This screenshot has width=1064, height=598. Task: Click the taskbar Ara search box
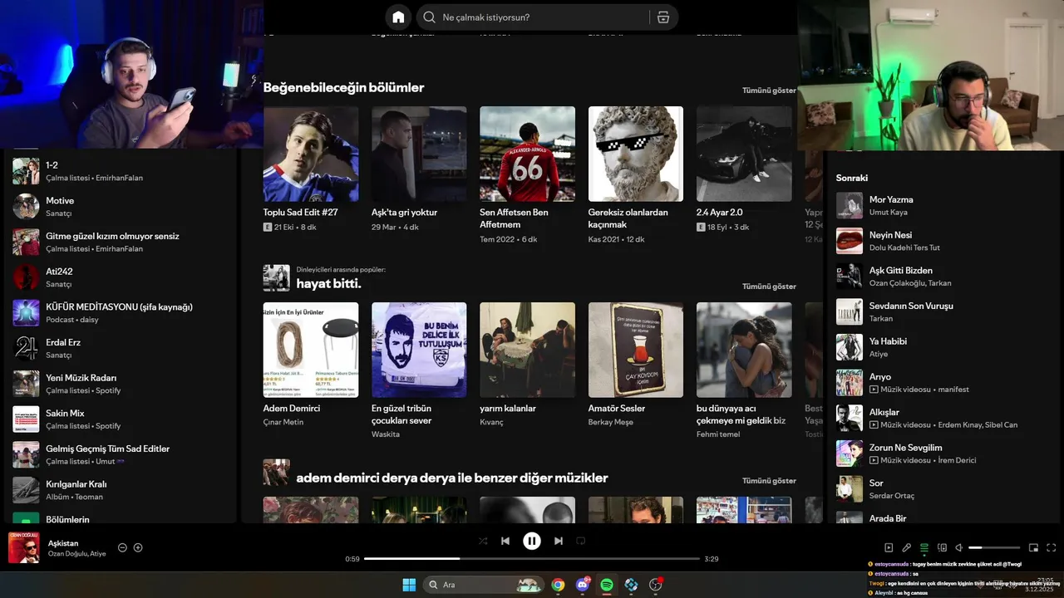pyautogui.click(x=484, y=585)
